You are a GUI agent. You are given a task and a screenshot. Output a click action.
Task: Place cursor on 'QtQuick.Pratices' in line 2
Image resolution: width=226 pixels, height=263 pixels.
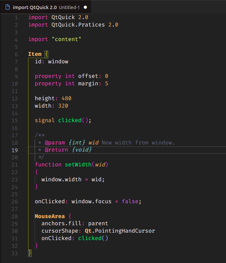[78, 25]
